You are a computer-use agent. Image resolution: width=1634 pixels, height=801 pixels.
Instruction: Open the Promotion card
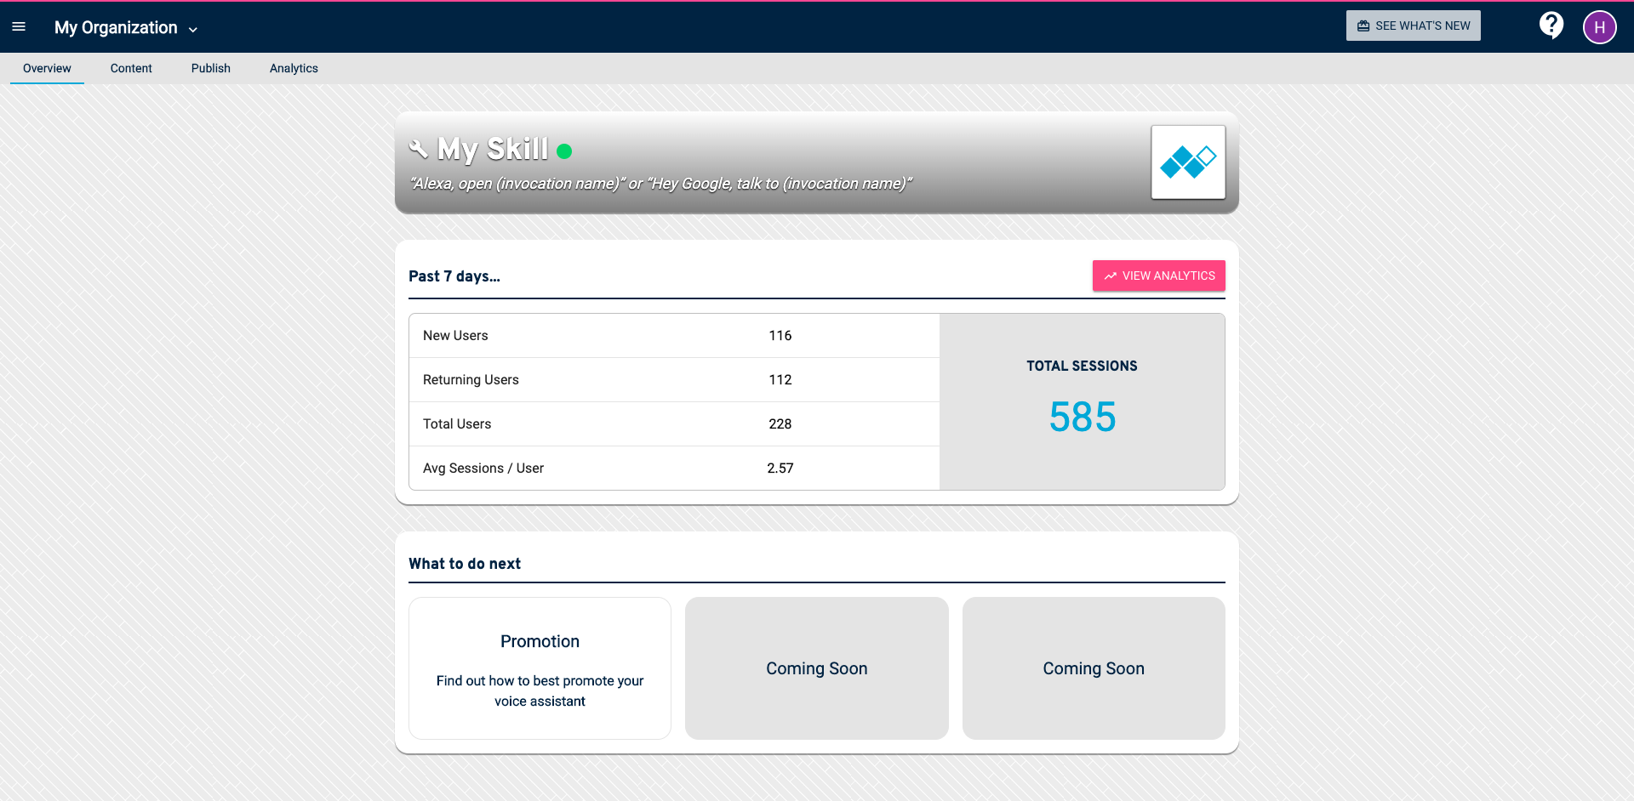tap(540, 668)
